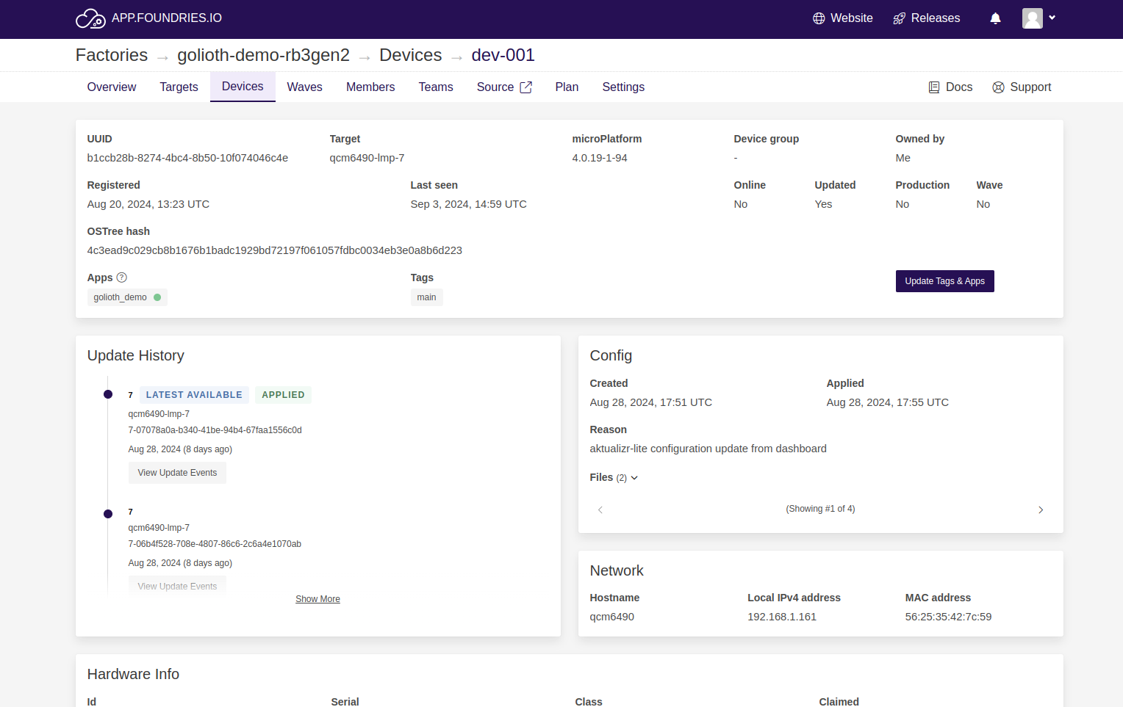Click Last seen value Sep 3, 2024, 14:59 UTC

(x=468, y=204)
